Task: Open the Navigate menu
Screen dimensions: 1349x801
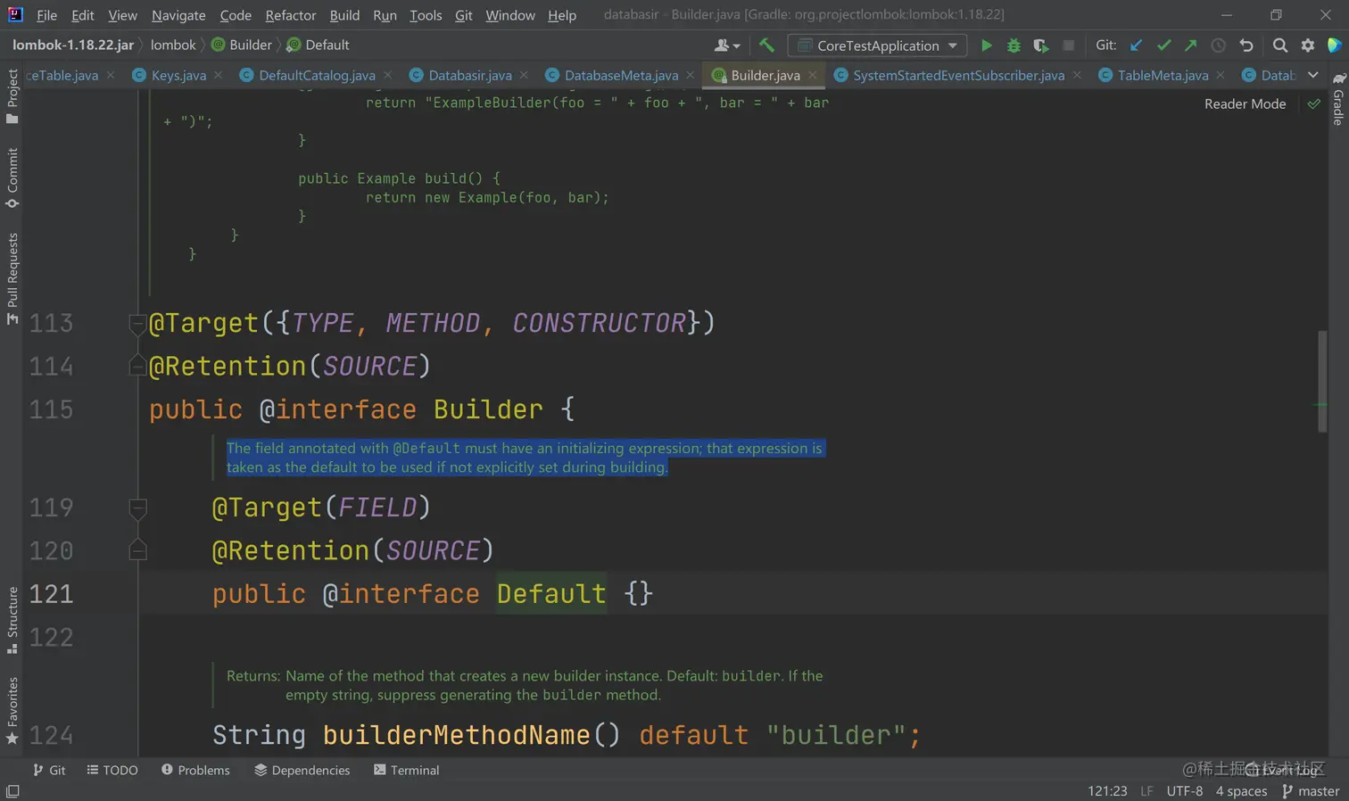Action: (x=178, y=15)
